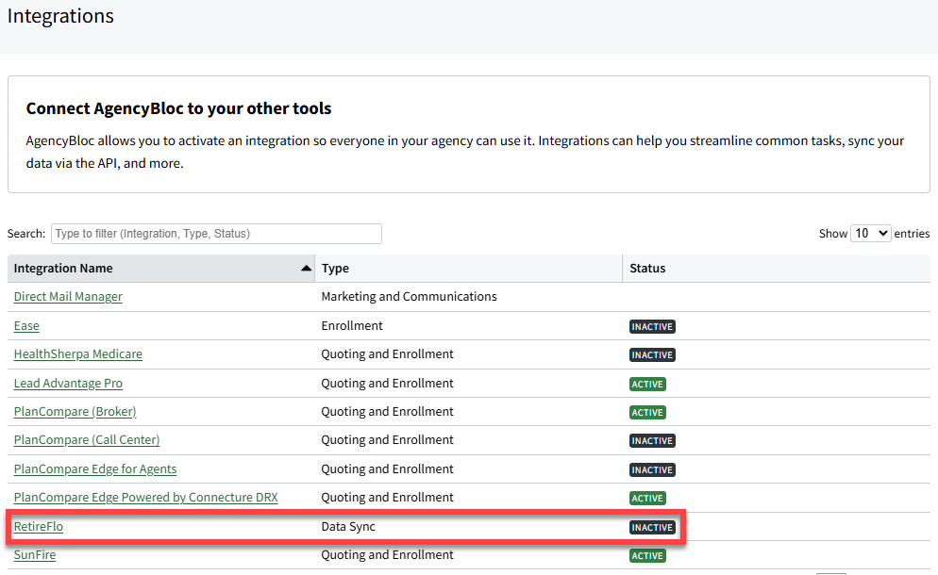Click INACTIVE badge in PlanCompare Edge for Agents row

click(x=652, y=469)
